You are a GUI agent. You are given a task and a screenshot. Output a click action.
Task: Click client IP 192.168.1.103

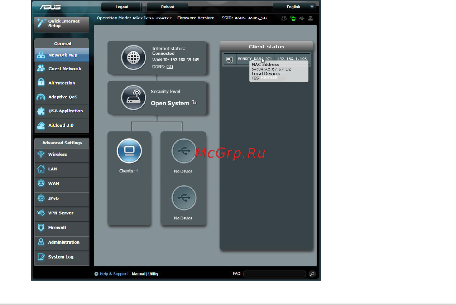(x=292, y=59)
